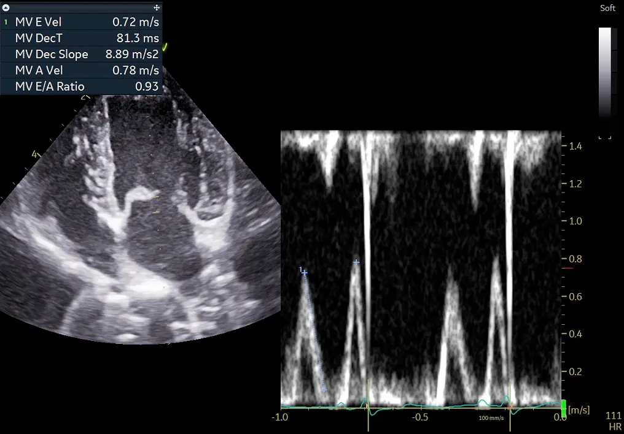
Task: Click the -1.0 time axis label
Action: point(279,417)
